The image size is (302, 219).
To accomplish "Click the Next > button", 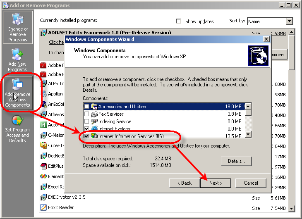I will (216, 183).
